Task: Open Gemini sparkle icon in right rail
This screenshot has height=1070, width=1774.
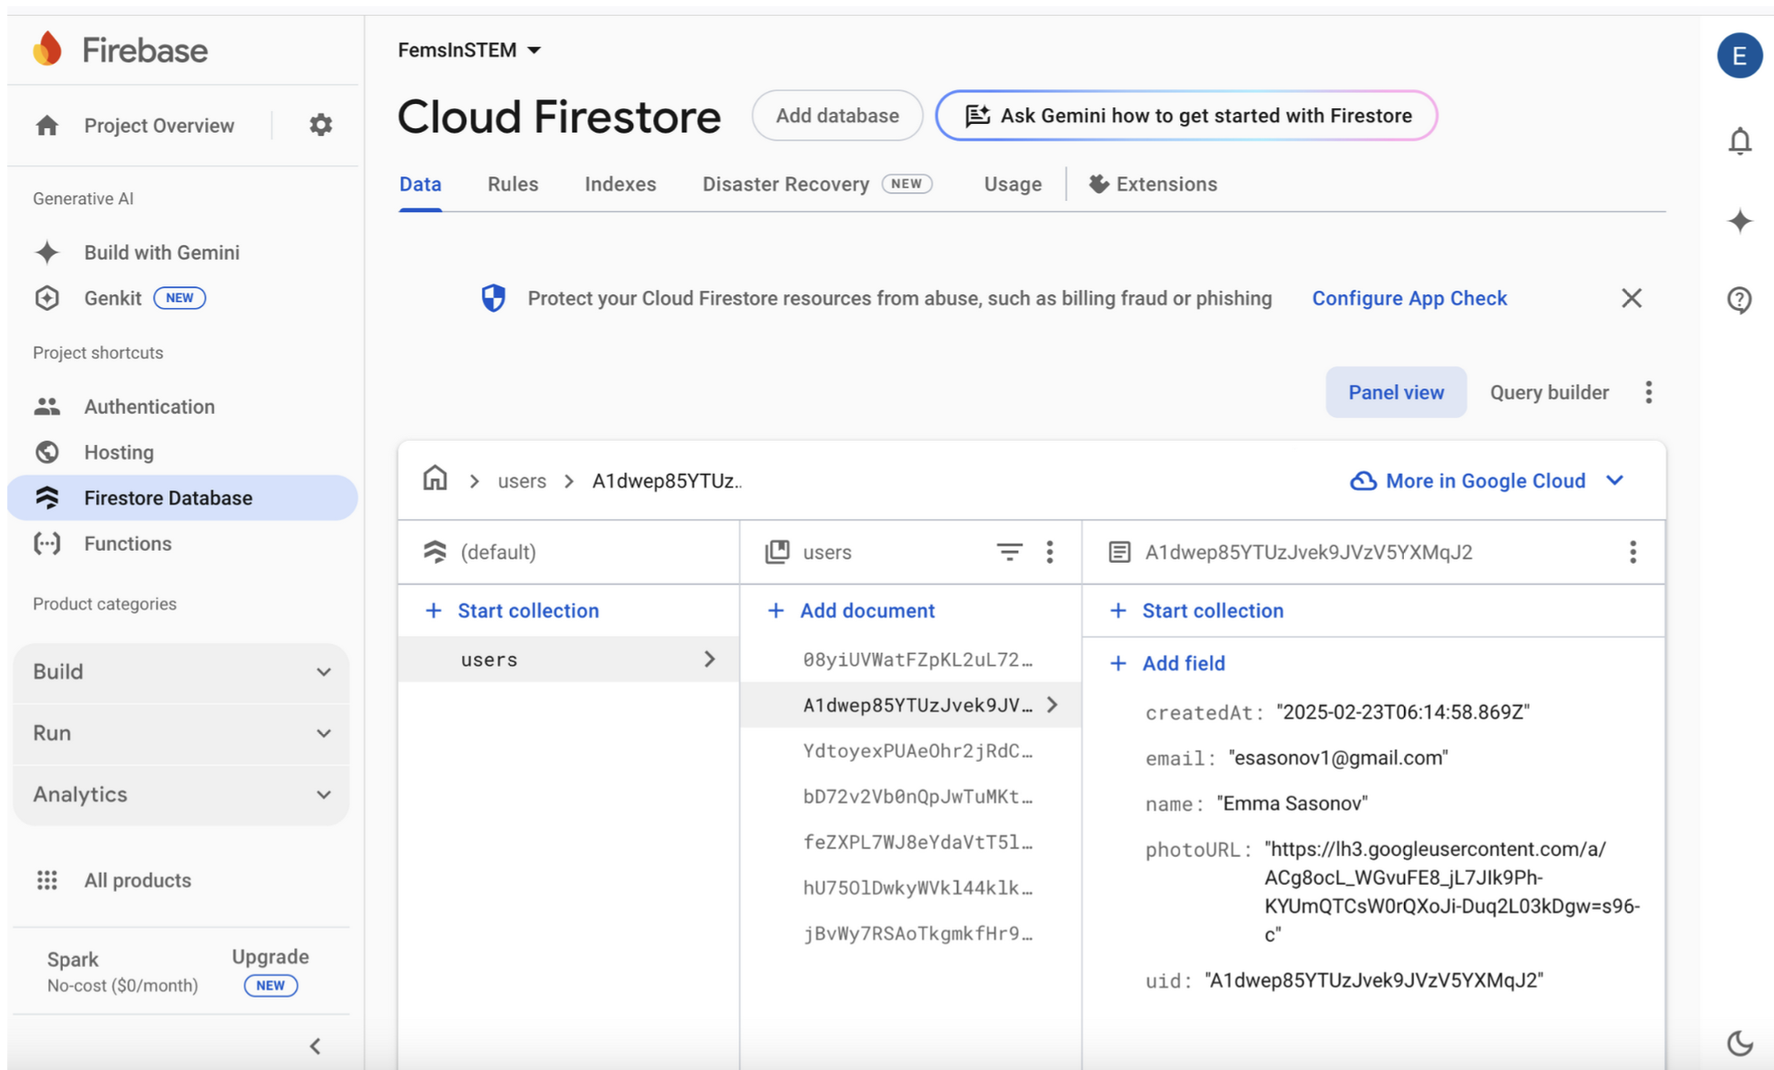Action: (x=1739, y=221)
